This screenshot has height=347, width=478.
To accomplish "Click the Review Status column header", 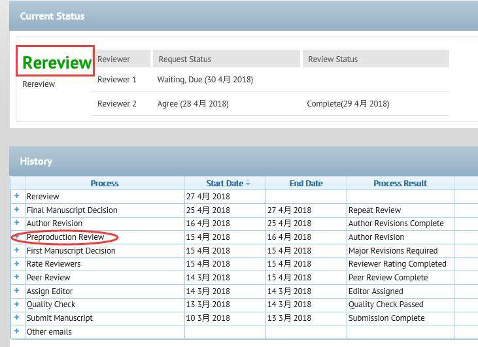I will [x=333, y=59].
